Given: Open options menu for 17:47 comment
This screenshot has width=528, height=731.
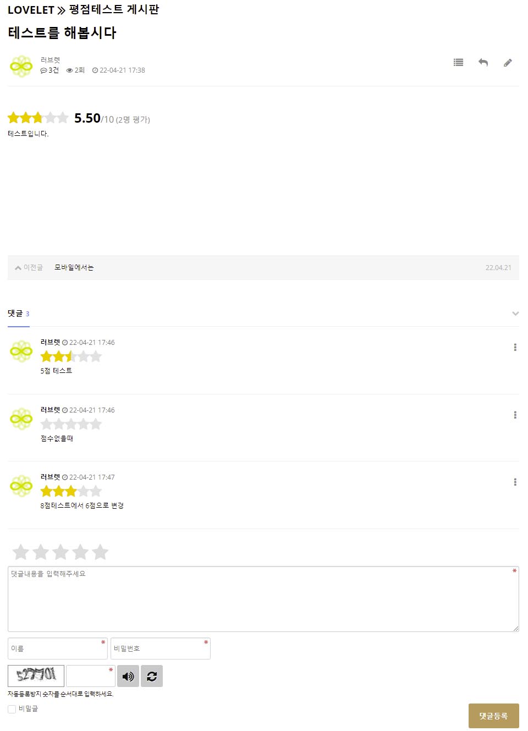Looking at the screenshot, I should coord(515,482).
